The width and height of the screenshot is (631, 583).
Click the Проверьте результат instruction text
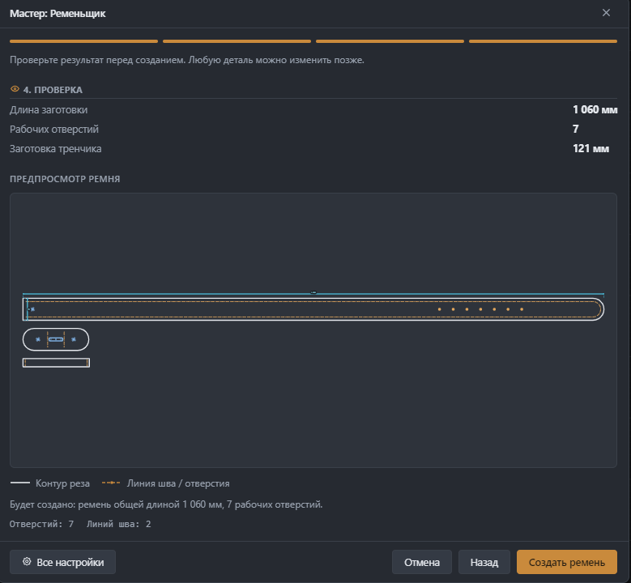click(187, 61)
